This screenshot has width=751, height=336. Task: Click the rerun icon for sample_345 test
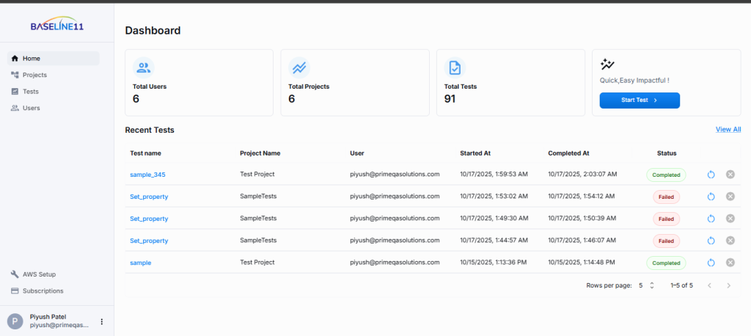[711, 175]
